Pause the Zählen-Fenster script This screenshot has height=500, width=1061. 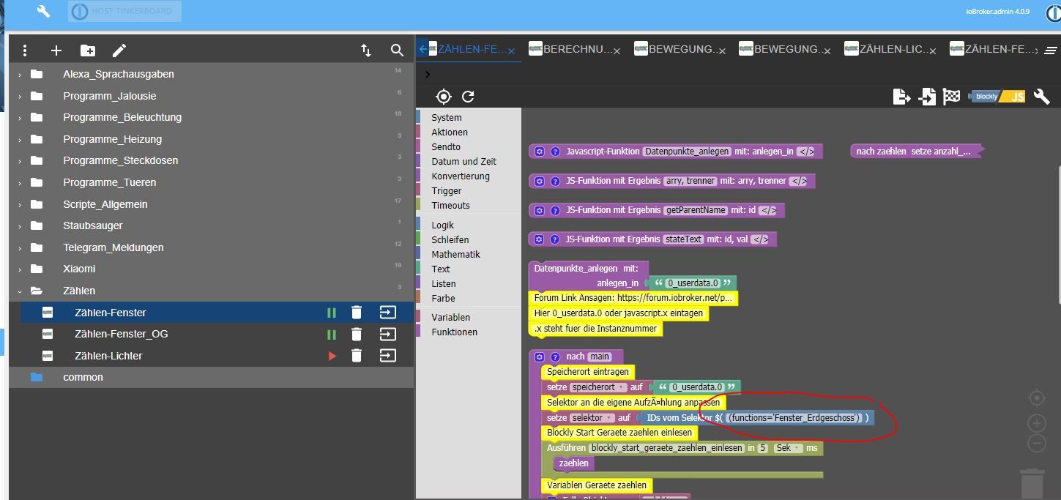tap(332, 313)
